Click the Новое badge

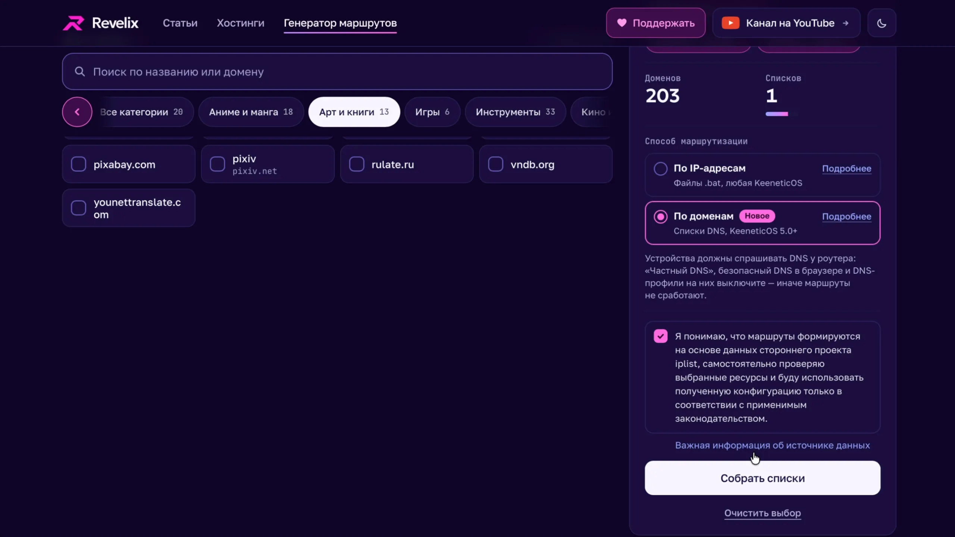(x=757, y=216)
